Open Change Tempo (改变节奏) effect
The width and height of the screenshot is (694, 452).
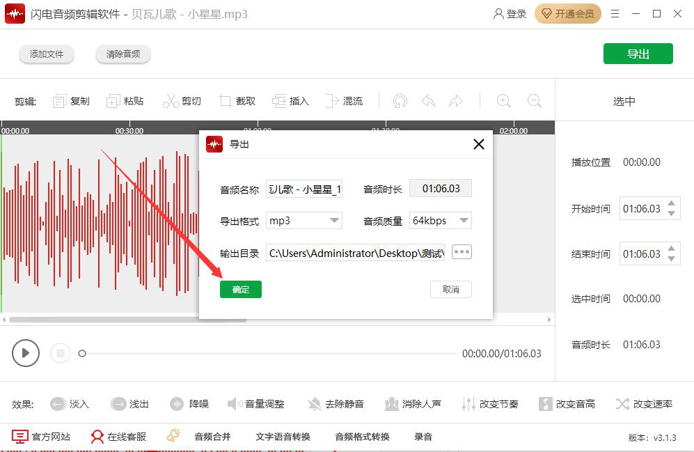490,404
